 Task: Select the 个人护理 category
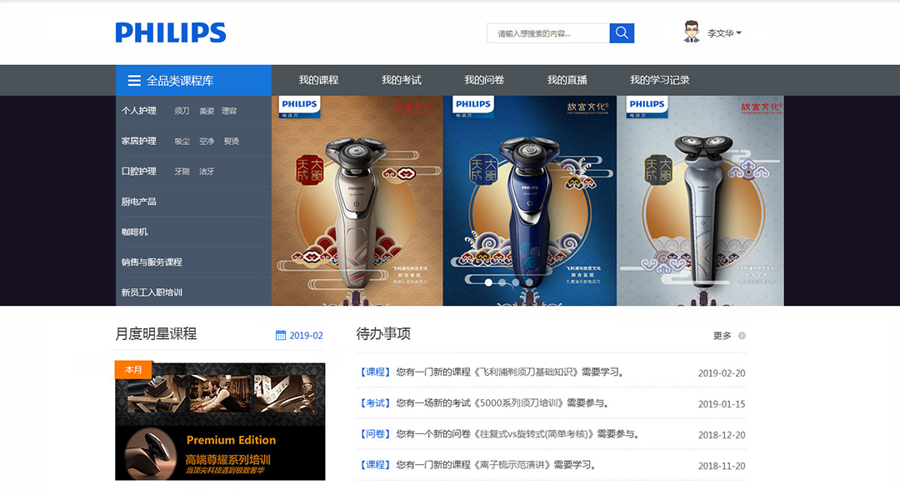click(x=139, y=111)
